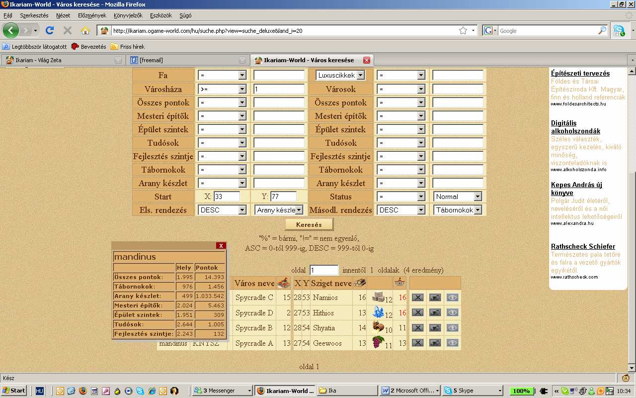Click the ship action icon for Spycradle C
Screen dimensions: 636x398
pos(435,298)
